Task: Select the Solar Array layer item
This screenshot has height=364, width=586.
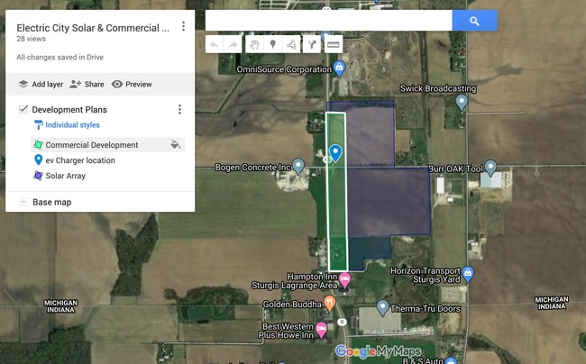Action: click(65, 176)
